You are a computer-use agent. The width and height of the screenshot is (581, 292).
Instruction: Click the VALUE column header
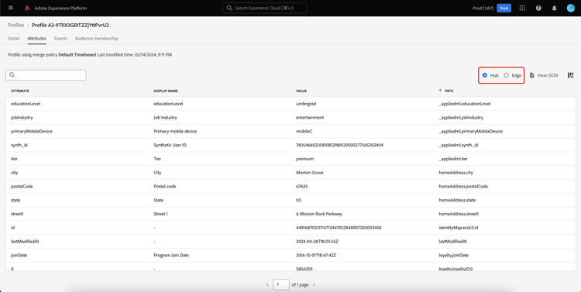pyautogui.click(x=301, y=91)
